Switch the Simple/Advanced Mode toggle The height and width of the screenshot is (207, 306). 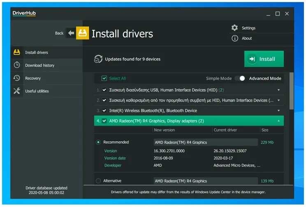pyautogui.click(x=240, y=78)
